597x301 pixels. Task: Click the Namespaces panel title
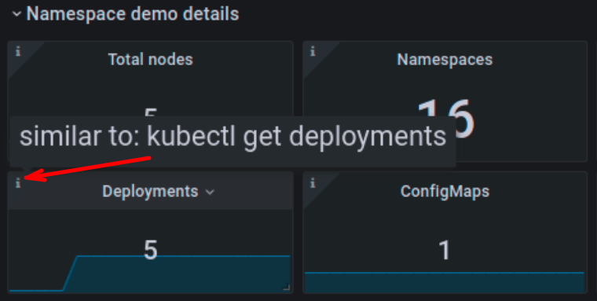click(445, 60)
